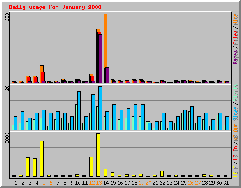Select the yellow "kB F" legend label
Screen dimensions: 241x188
(236, 171)
